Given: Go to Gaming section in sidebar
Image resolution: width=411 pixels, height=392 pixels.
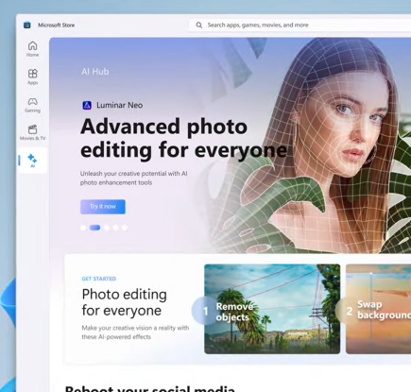Looking at the screenshot, I should coord(32,105).
